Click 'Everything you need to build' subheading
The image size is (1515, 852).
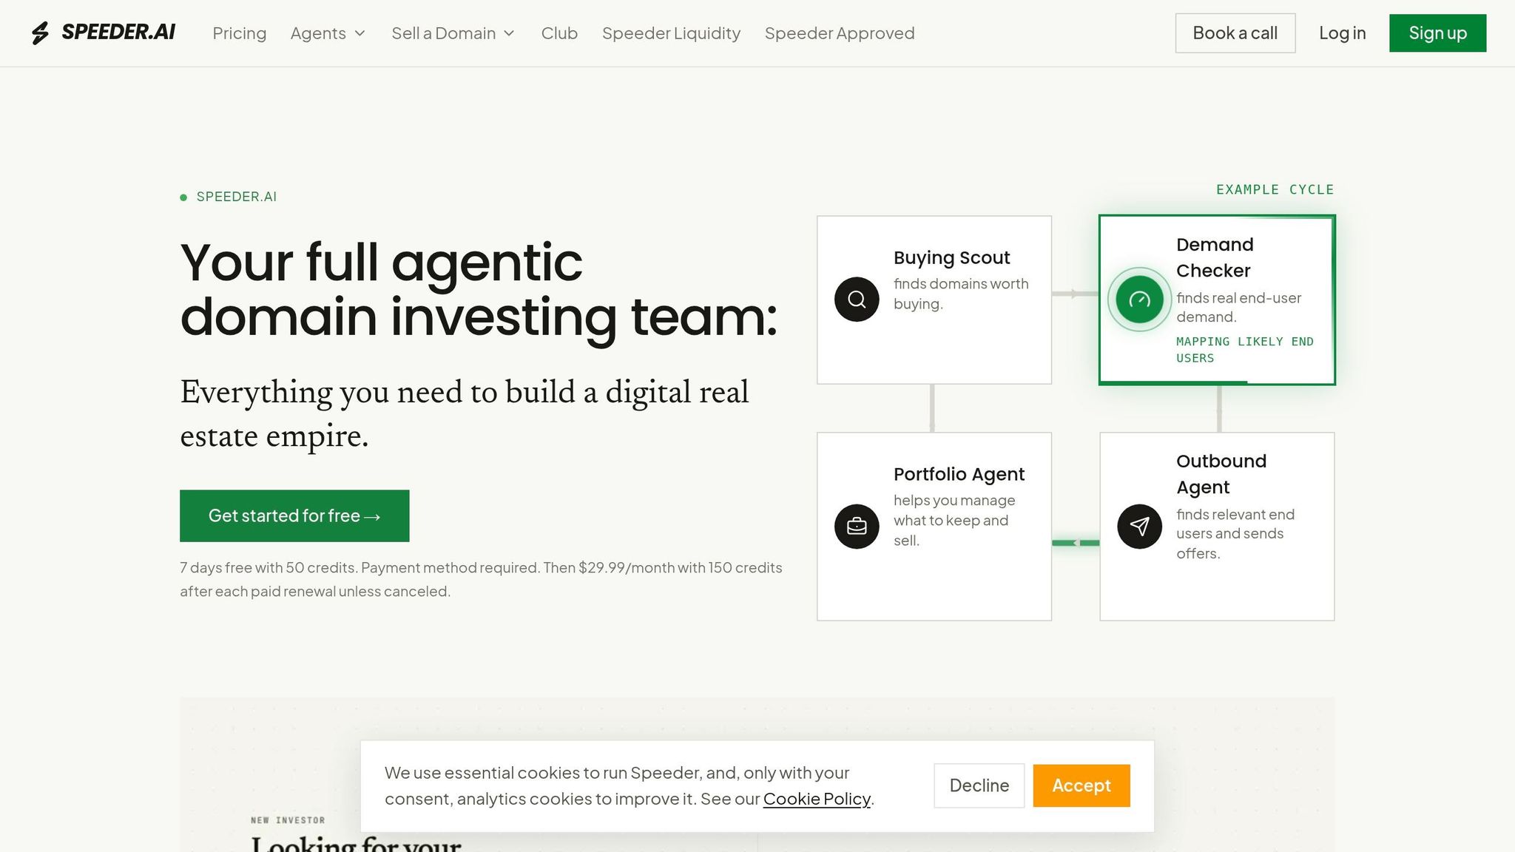coord(465,414)
